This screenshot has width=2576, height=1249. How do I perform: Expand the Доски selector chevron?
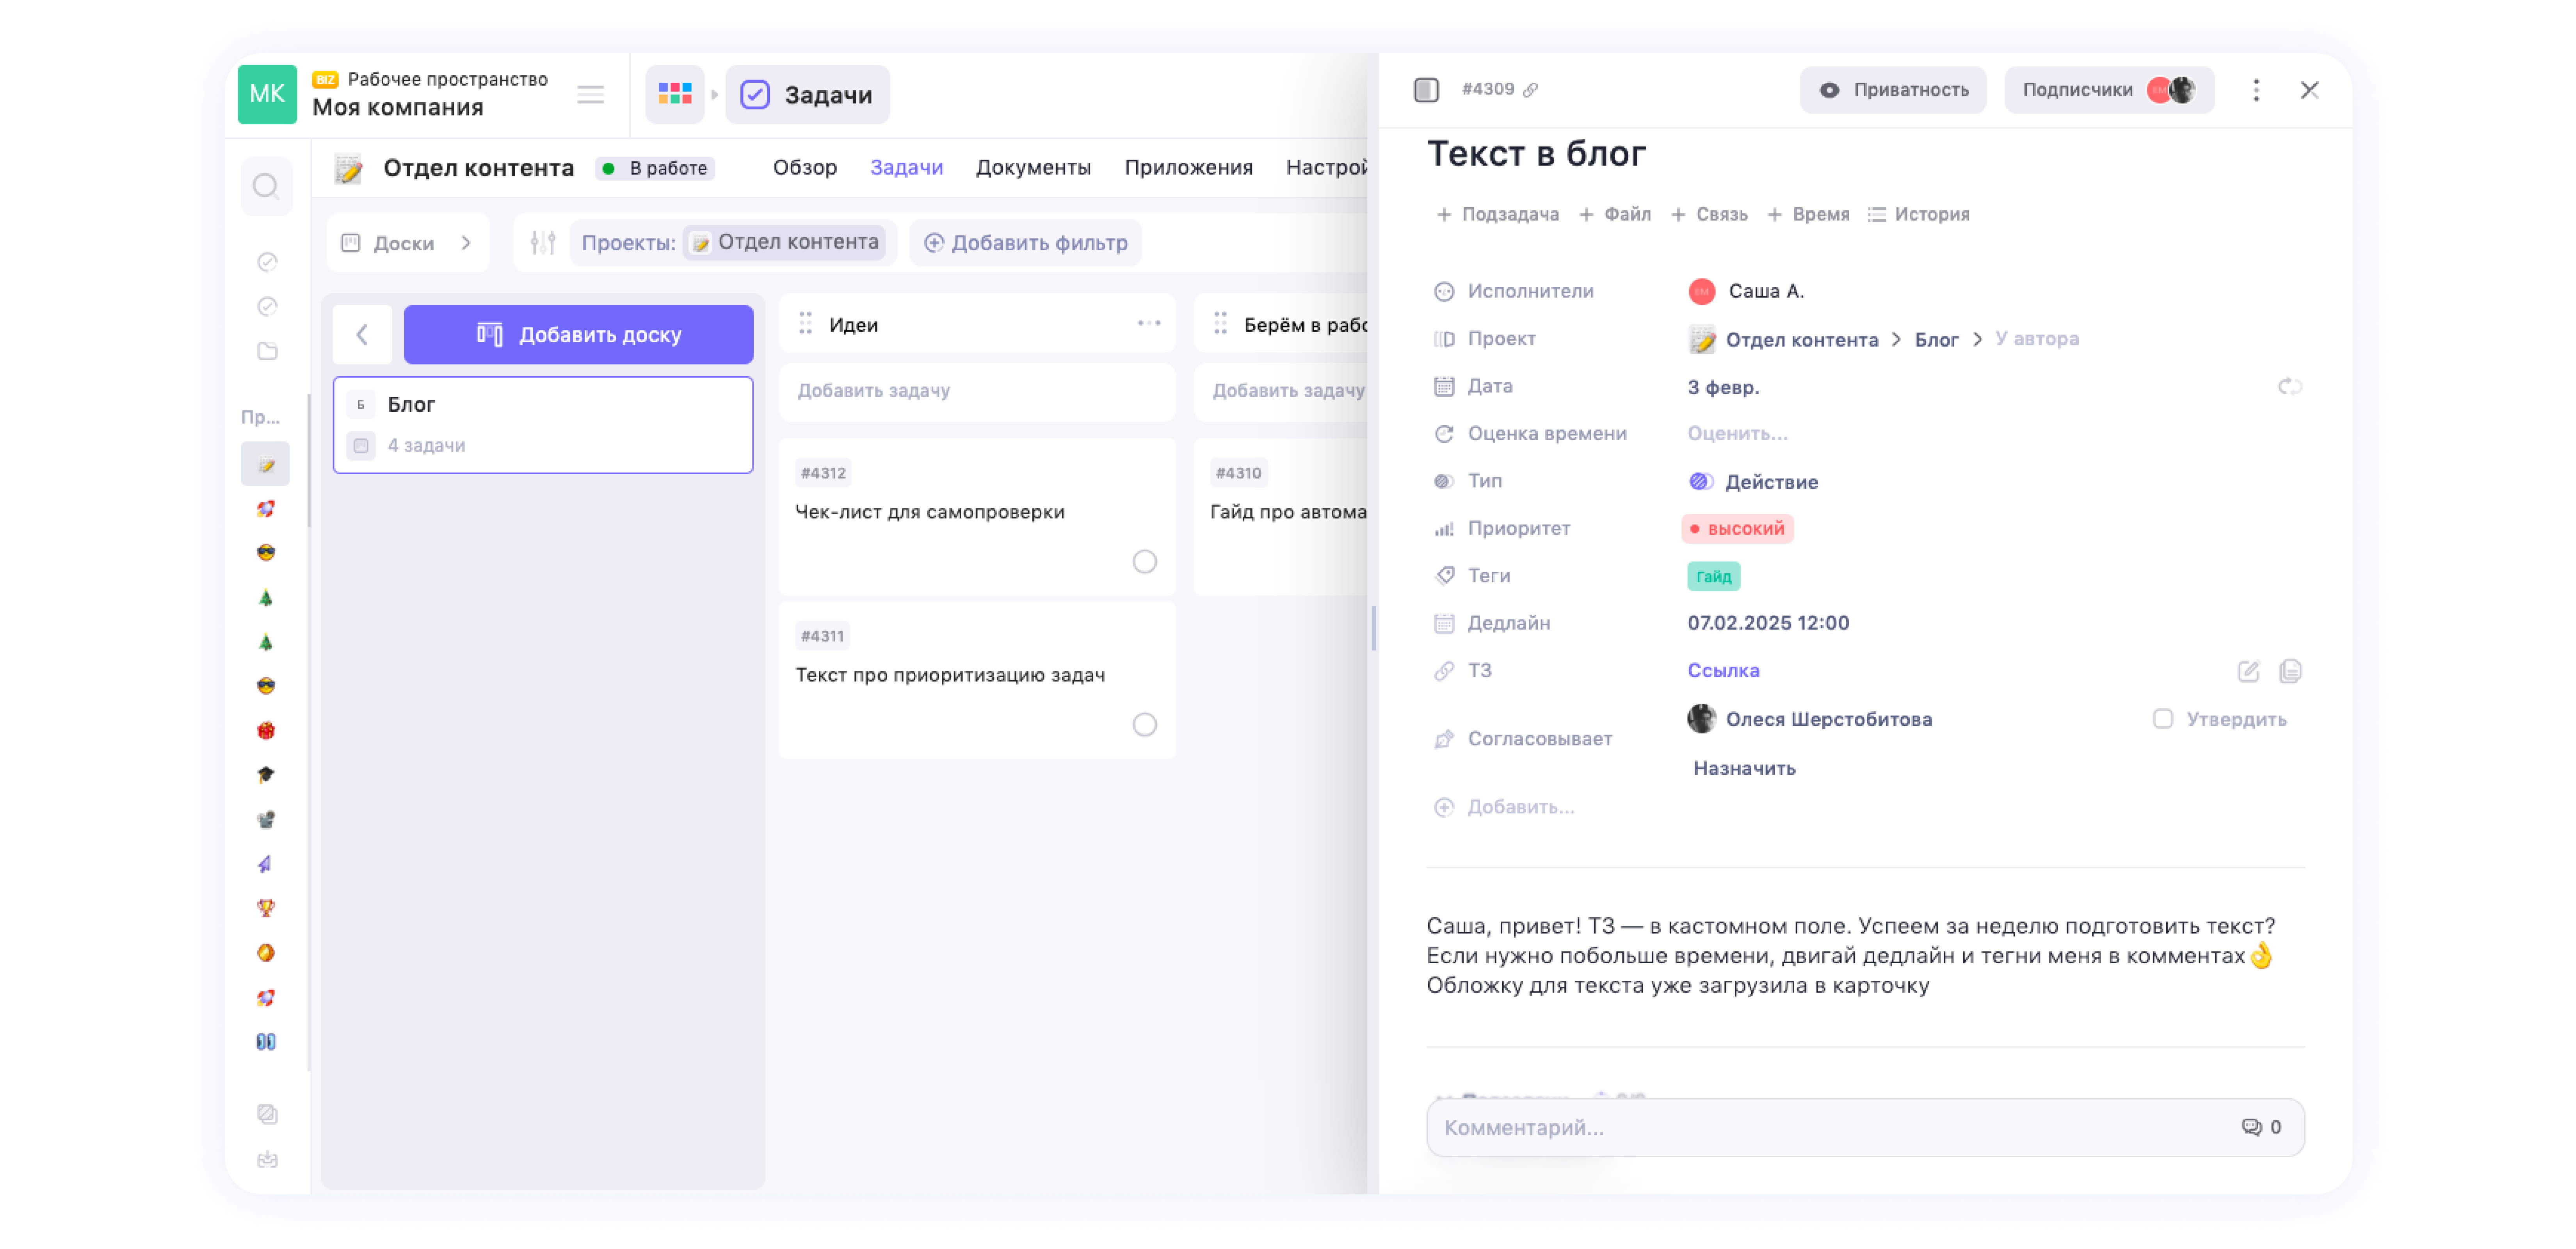pyautogui.click(x=466, y=243)
